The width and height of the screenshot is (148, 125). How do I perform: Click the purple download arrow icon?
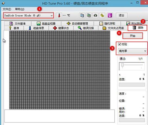110,15
